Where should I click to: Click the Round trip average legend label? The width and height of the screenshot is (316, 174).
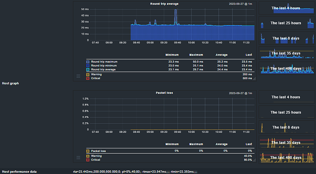point(103,69)
